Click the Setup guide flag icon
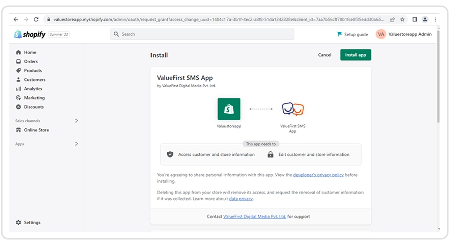The width and height of the screenshot is (453, 247). (x=339, y=34)
